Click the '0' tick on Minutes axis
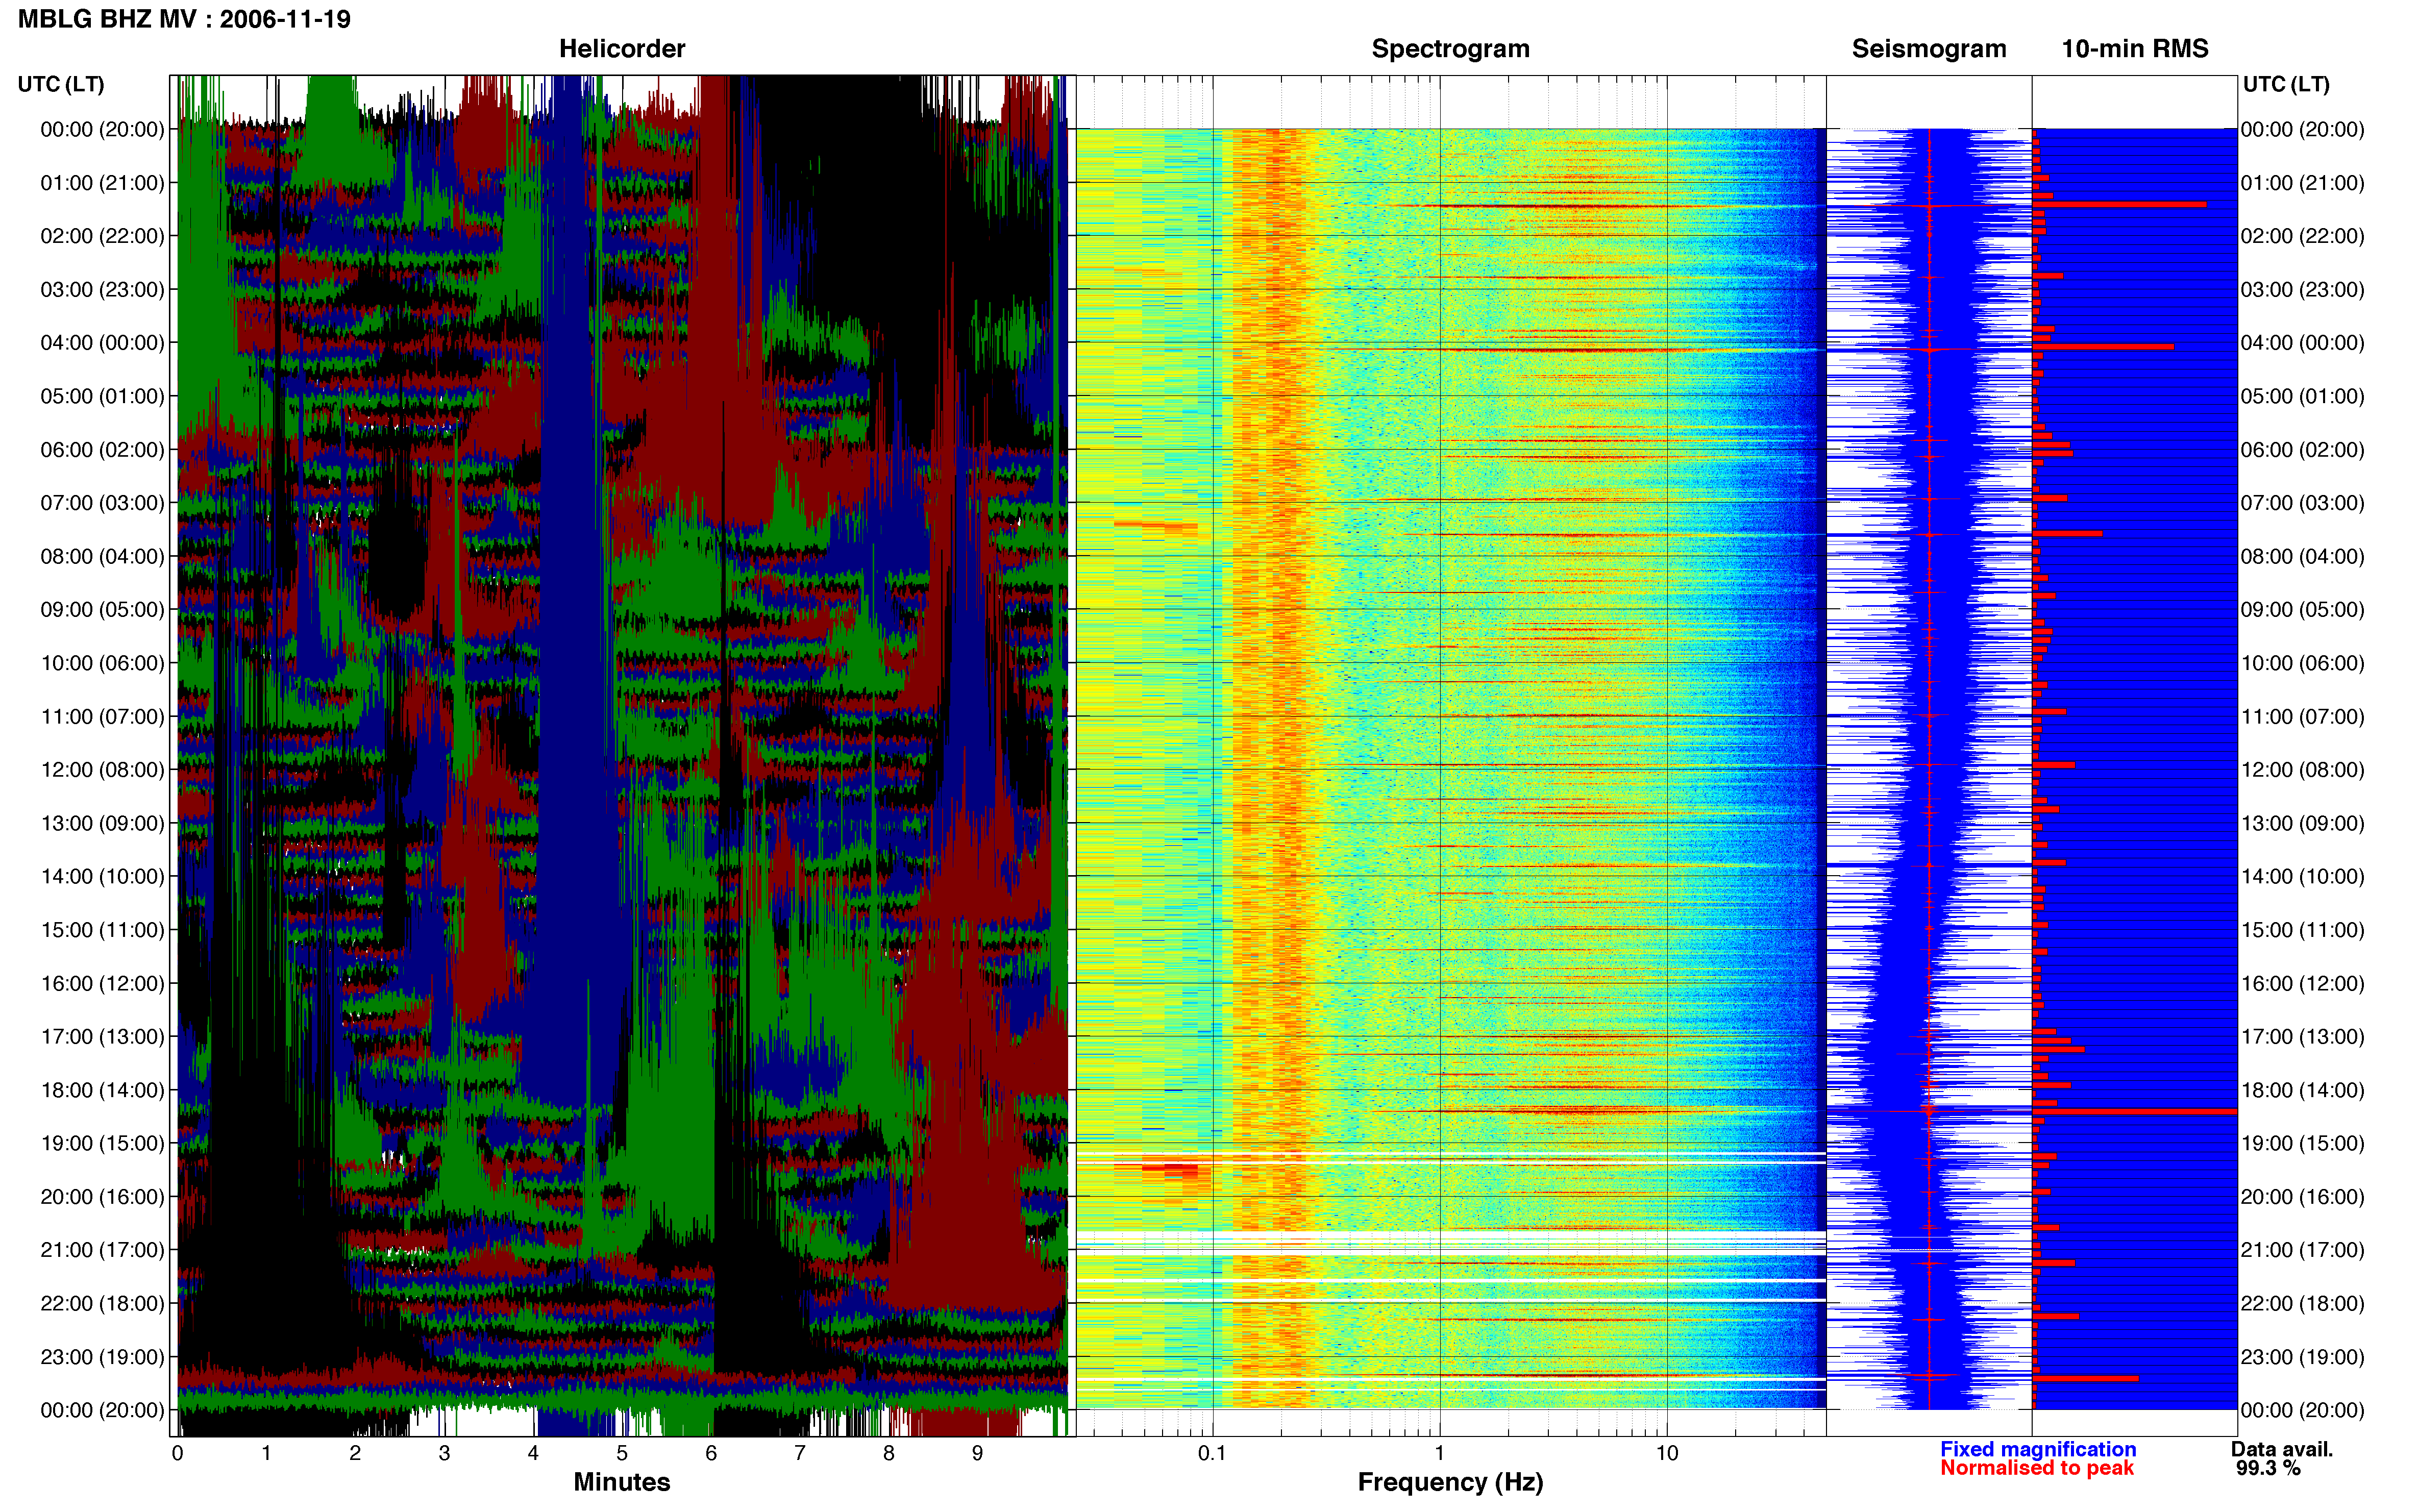 177,1453
